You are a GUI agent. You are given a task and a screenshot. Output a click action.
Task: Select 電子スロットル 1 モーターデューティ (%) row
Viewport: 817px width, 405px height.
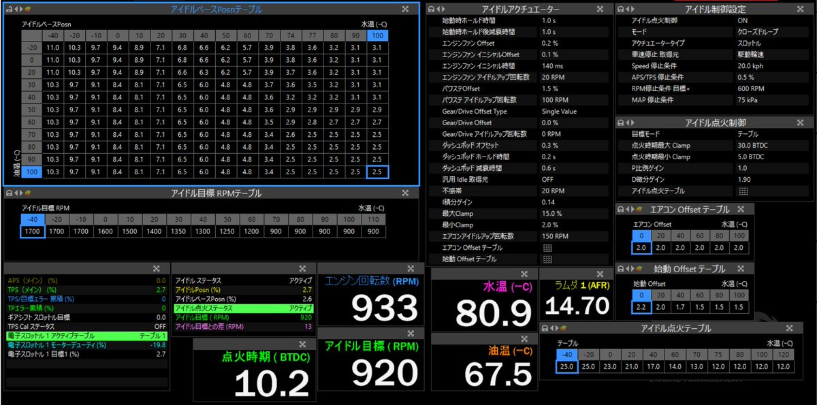(86, 344)
